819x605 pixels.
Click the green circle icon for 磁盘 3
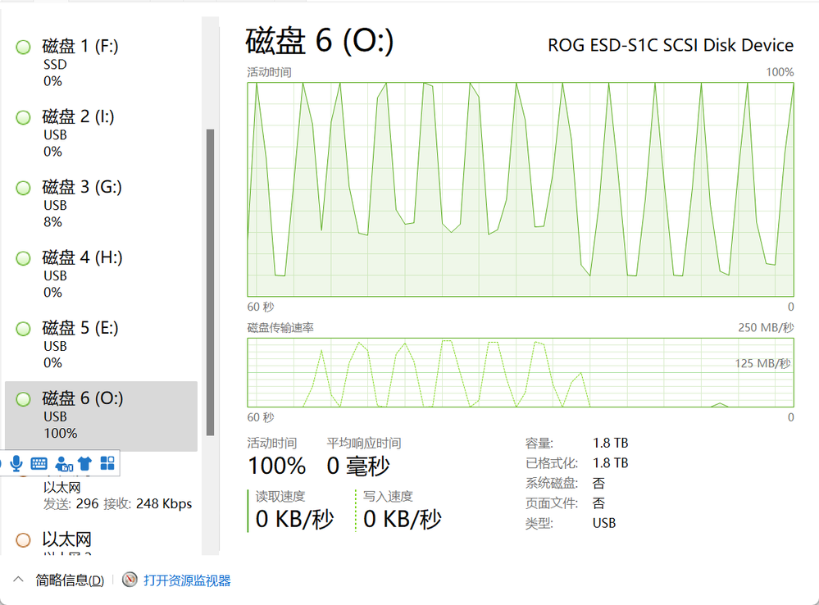coord(23,188)
